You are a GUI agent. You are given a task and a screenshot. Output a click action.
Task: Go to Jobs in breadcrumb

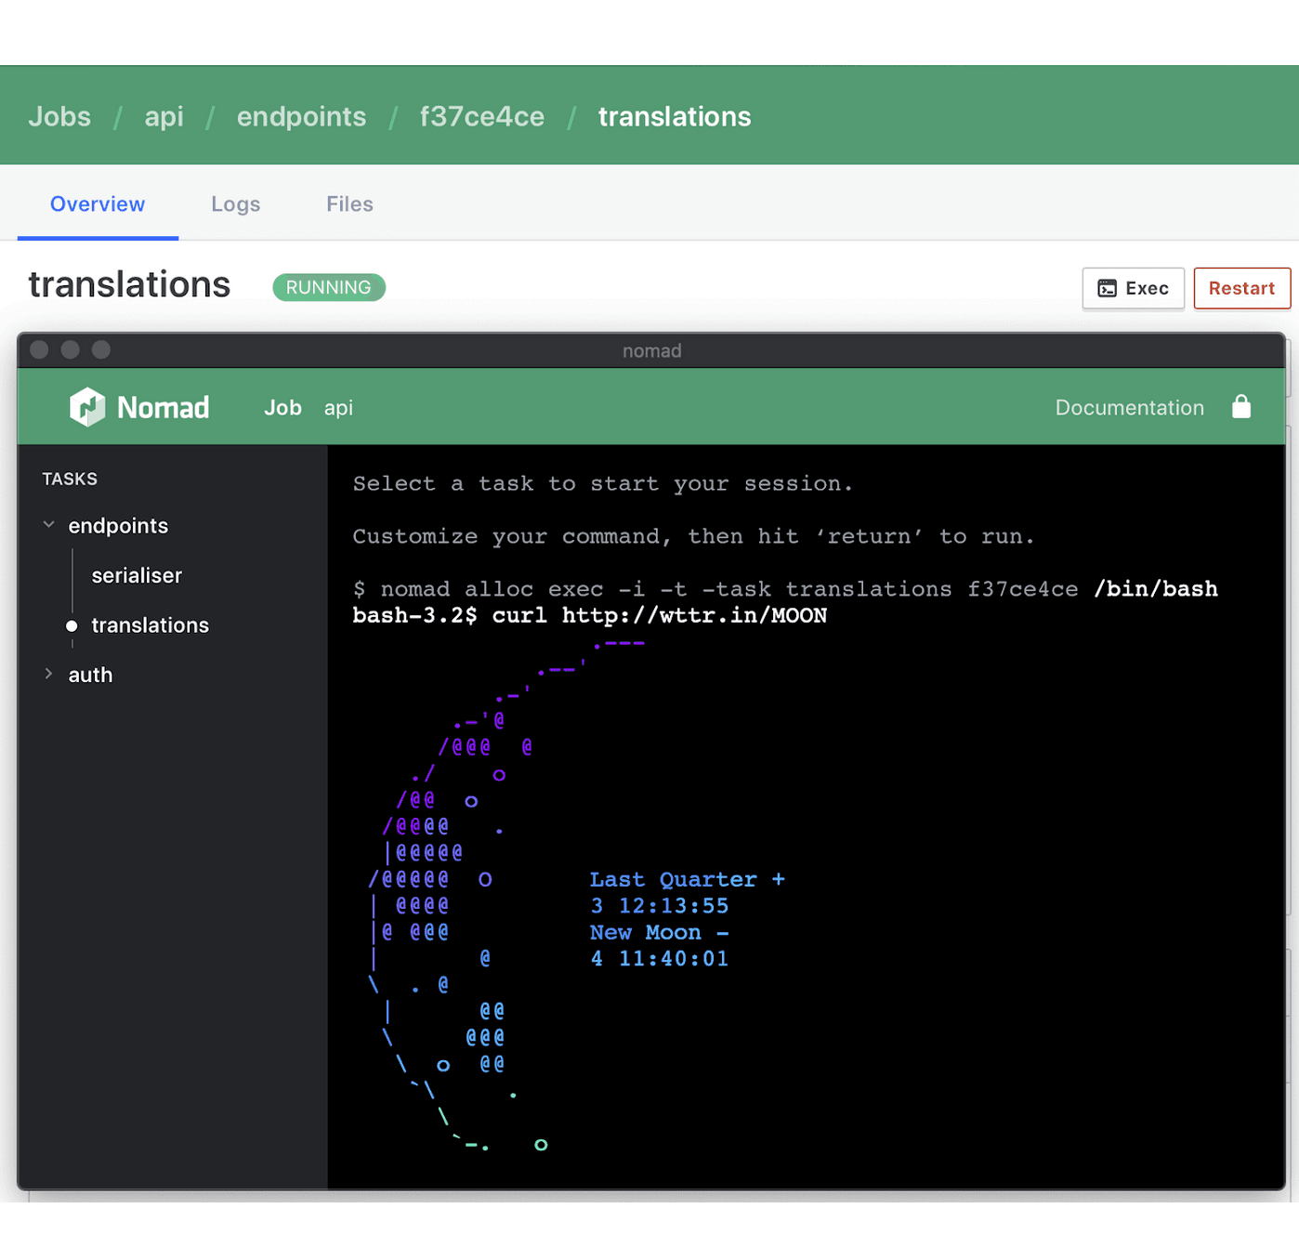coord(59,117)
